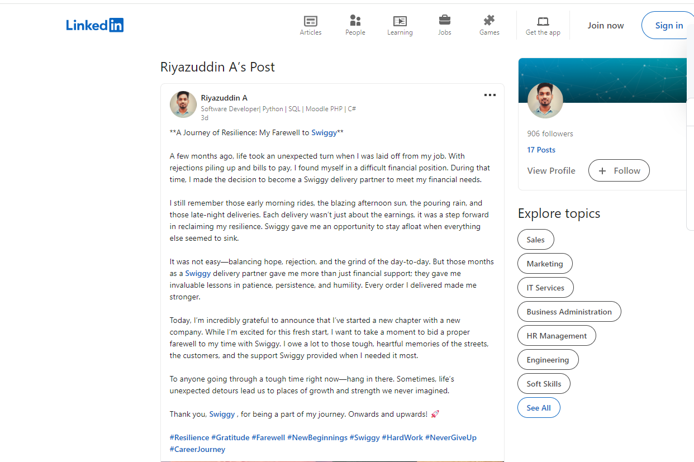Viewport: 694px width, 462px height.
Task: Open the People icon in navigation
Action: pos(355,21)
